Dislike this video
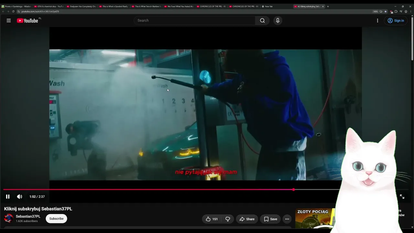Viewport: 414px width, 233px height. point(228,219)
